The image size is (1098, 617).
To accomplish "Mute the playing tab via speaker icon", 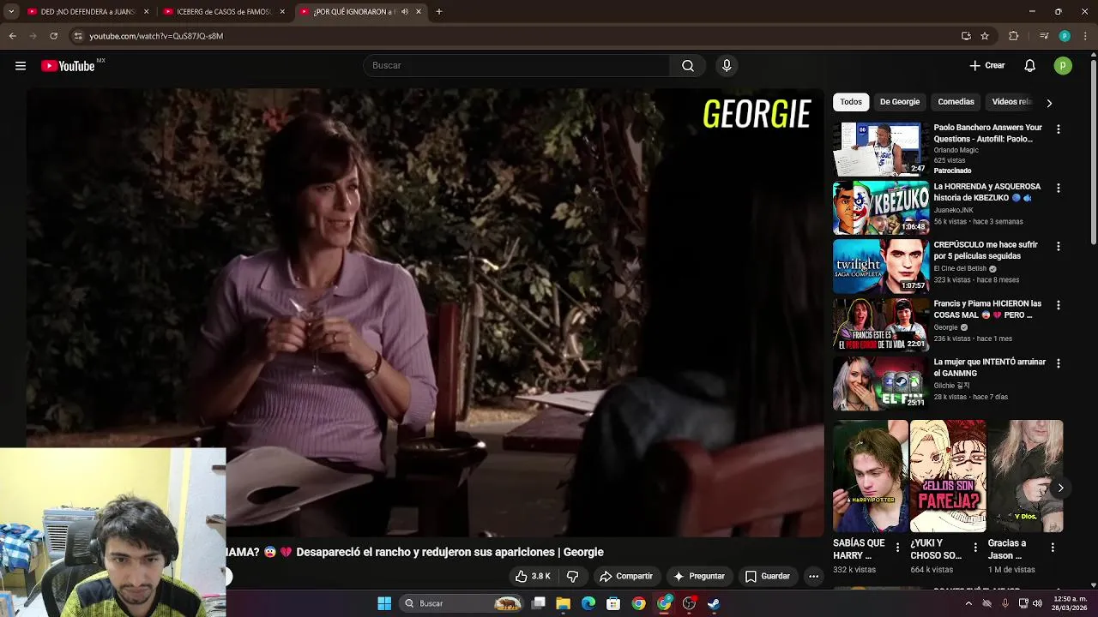I will click(405, 12).
